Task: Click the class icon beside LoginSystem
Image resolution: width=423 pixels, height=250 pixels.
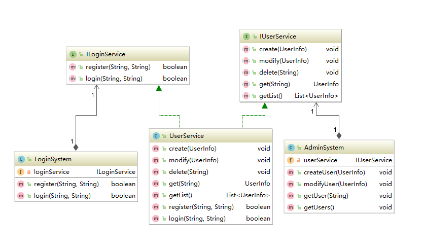Action: [x=21, y=159]
